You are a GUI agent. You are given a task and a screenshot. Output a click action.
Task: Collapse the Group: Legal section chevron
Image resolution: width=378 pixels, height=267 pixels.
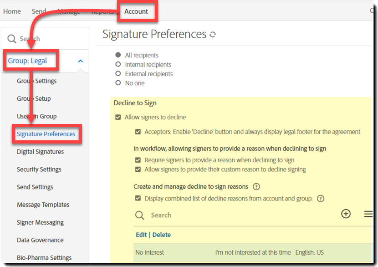coord(80,61)
